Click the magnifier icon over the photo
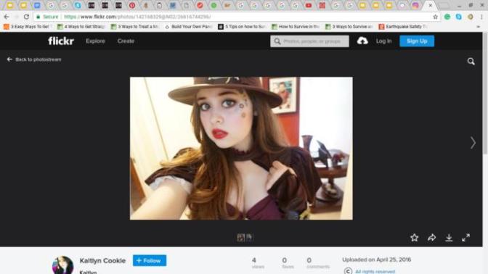 point(471,61)
